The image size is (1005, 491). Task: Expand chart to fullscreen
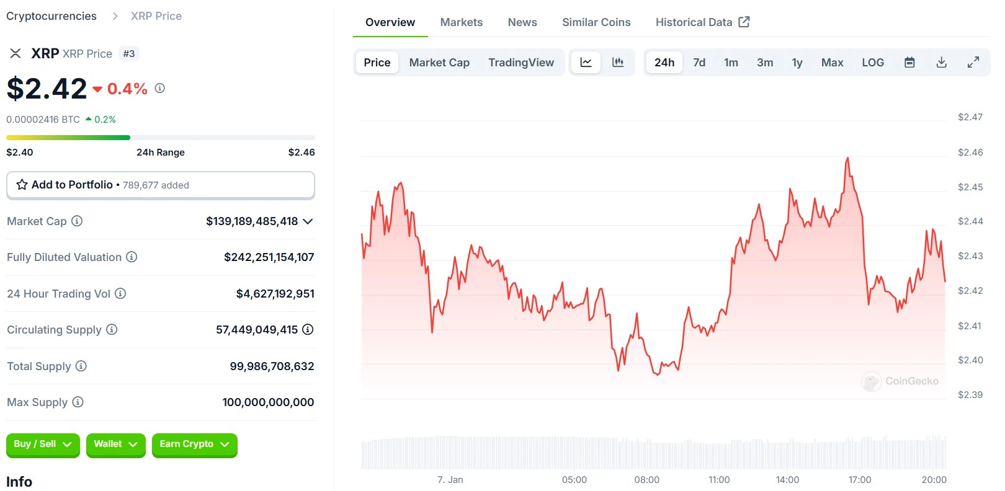pyautogui.click(x=973, y=62)
